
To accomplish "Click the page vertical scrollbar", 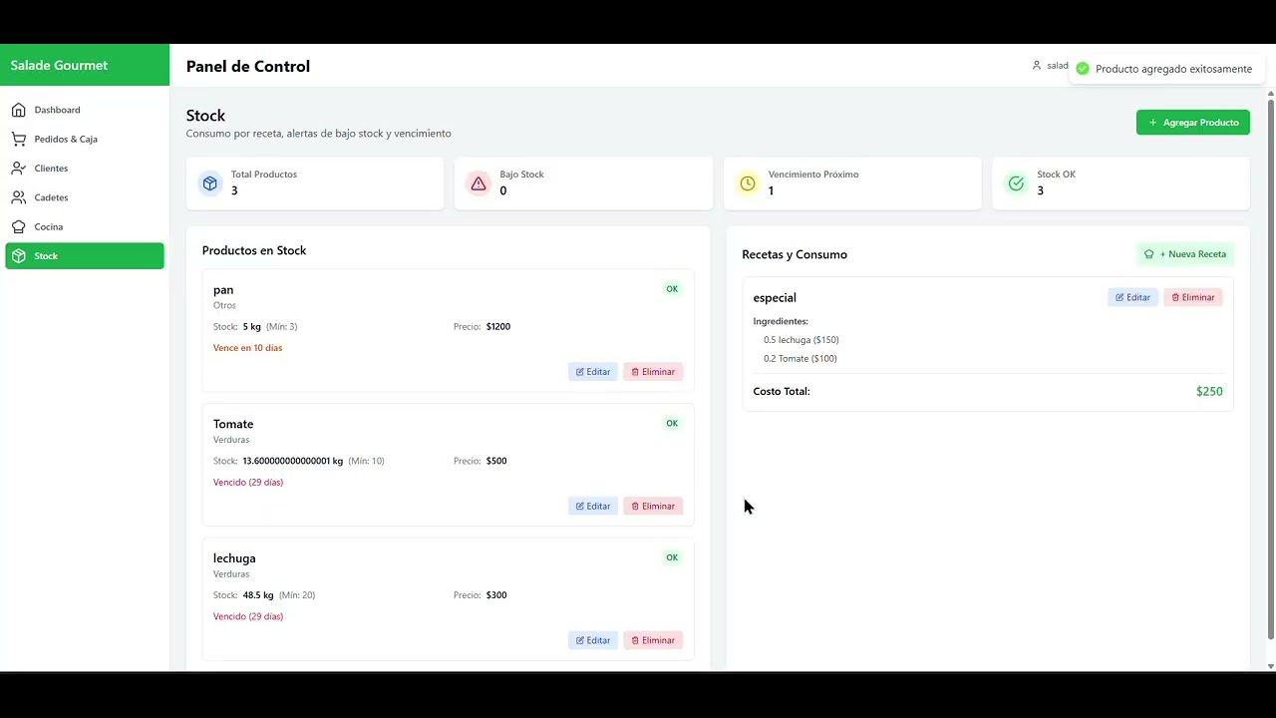I will coord(1270,369).
